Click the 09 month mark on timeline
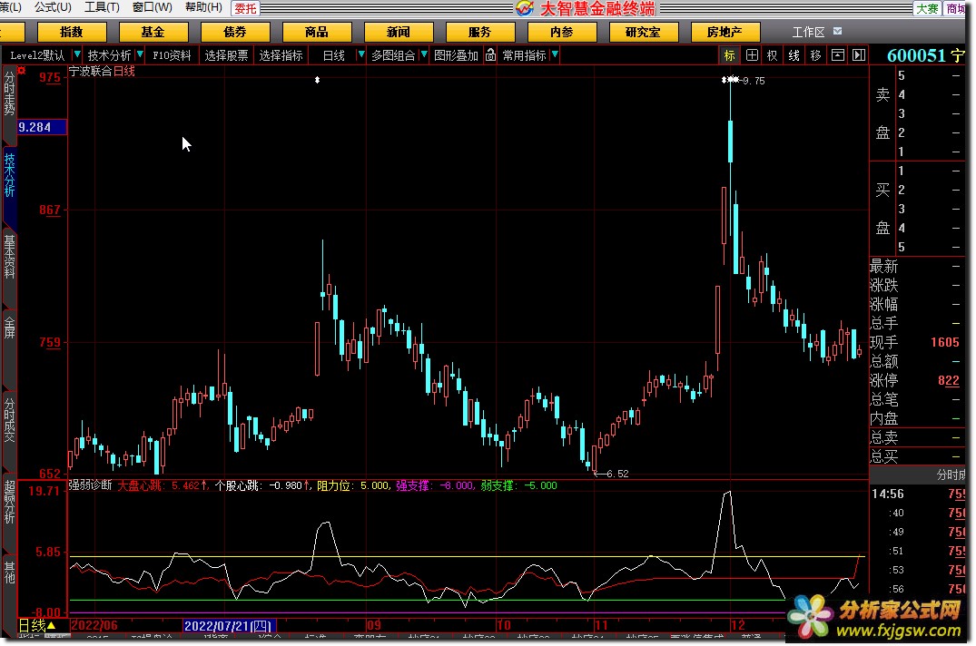976x646 pixels. pos(373,625)
